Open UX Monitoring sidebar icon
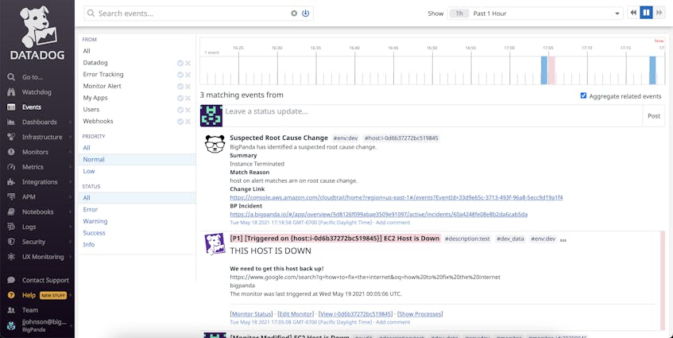Screen dimensions: 673x338 [x=11, y=257]
